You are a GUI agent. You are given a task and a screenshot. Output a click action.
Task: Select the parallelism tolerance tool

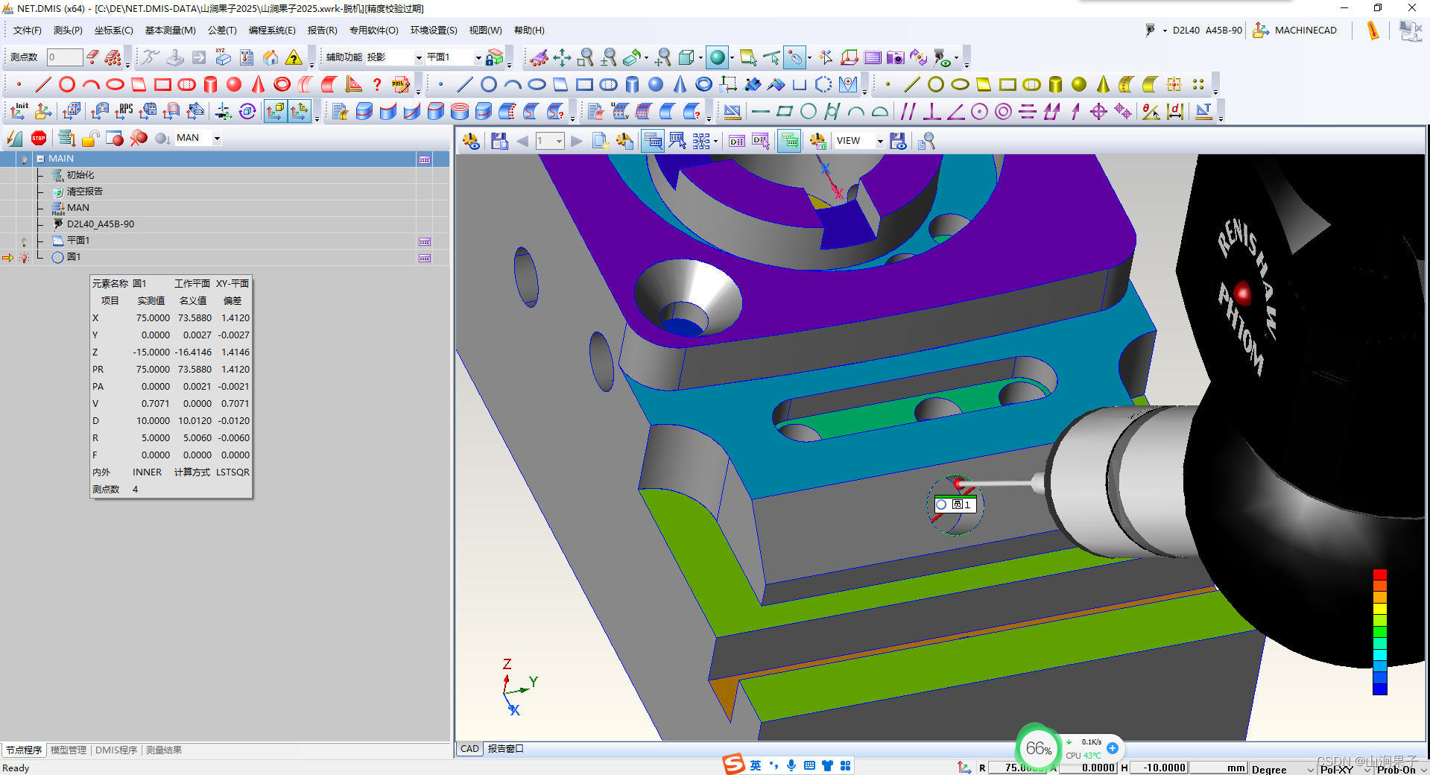[908, 112]
